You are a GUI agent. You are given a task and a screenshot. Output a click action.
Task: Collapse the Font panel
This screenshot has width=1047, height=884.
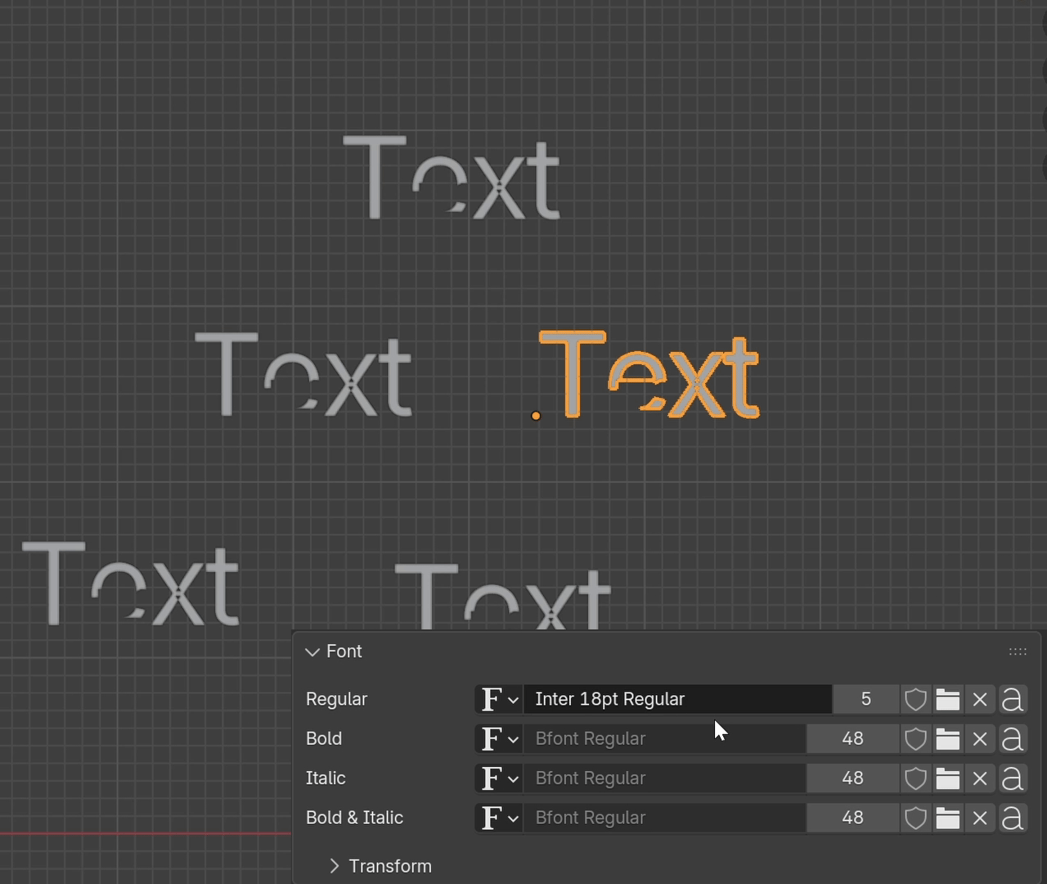(312, 652)
